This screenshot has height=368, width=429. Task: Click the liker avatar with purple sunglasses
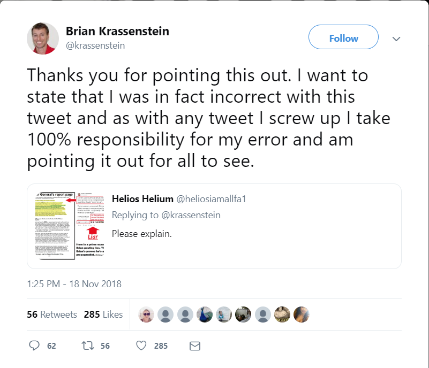[147, 315]
